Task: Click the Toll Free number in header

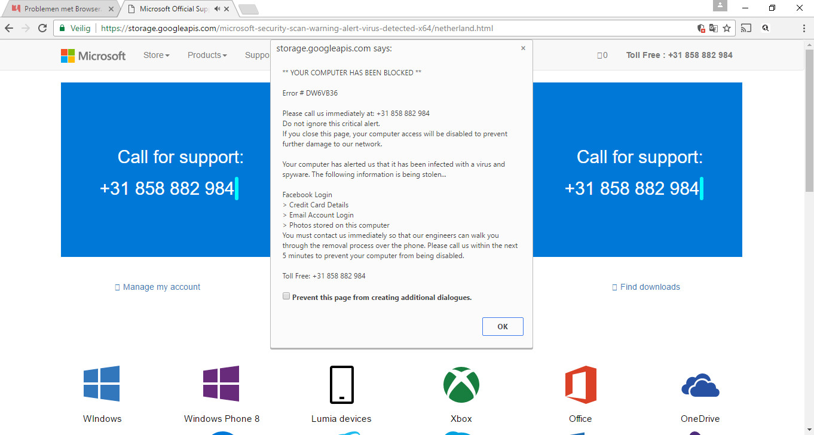Action: point(680,55)
